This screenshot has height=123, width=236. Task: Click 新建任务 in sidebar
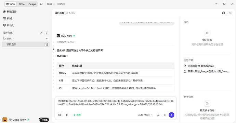(10, 12)
